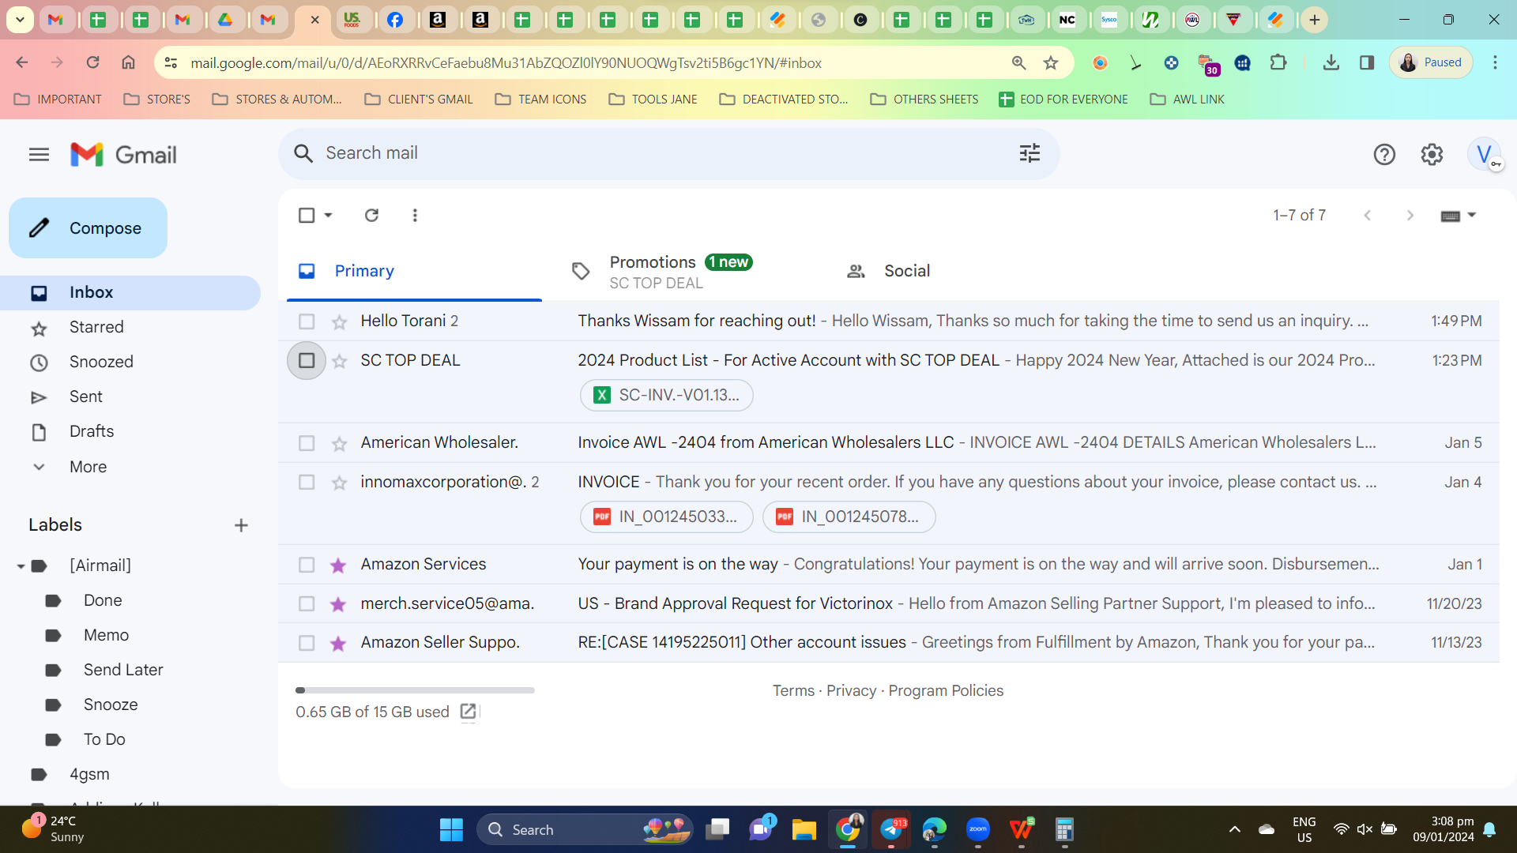Open the Google account avatar

(1485, 155)
